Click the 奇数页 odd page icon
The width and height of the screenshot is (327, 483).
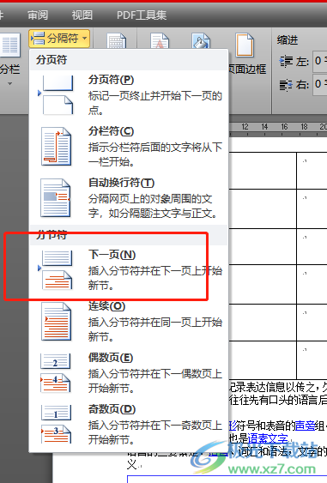pyautogui.click(x=56, y=425)
